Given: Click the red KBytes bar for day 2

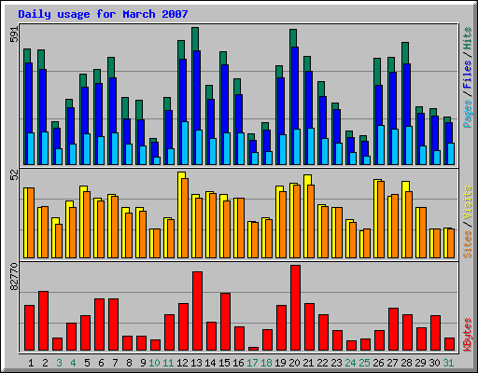Looking at the screenshot, I should tap(43, 321).
